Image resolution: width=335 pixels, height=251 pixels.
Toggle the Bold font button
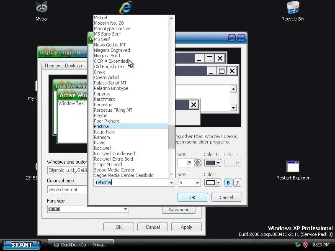pyautogui.click(x=228, y=183)
